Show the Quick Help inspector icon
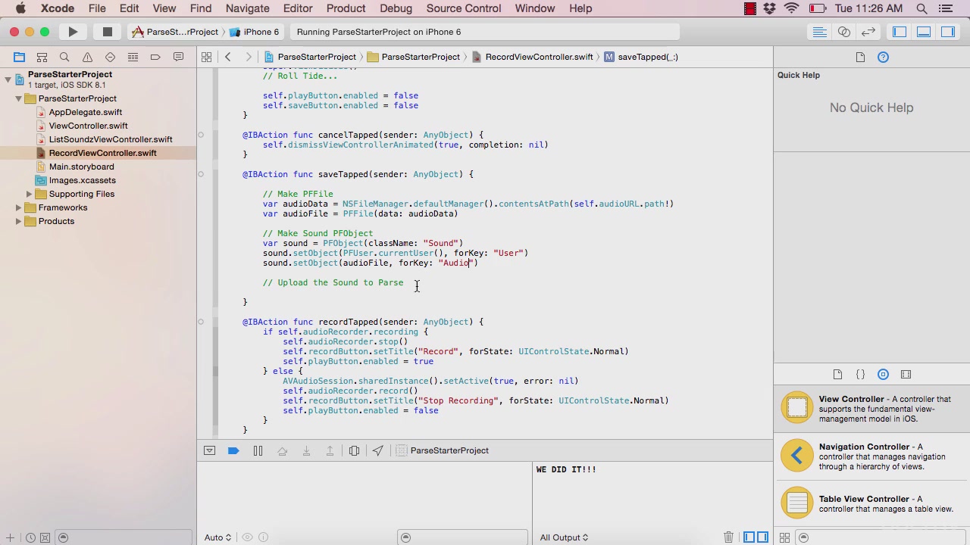The image size is (970, 545). tap(883, 57)
